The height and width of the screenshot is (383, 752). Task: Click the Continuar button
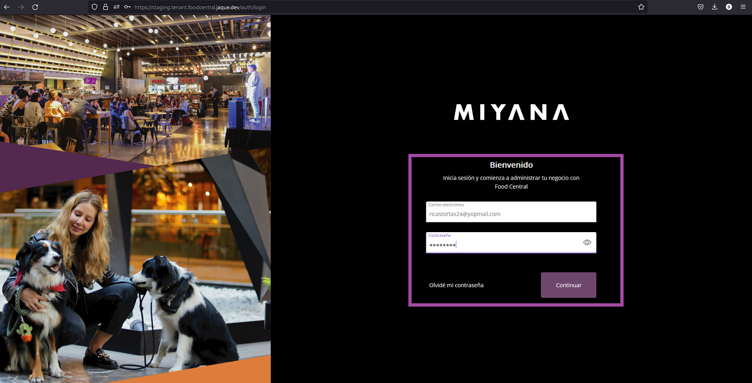coord(568,285)
